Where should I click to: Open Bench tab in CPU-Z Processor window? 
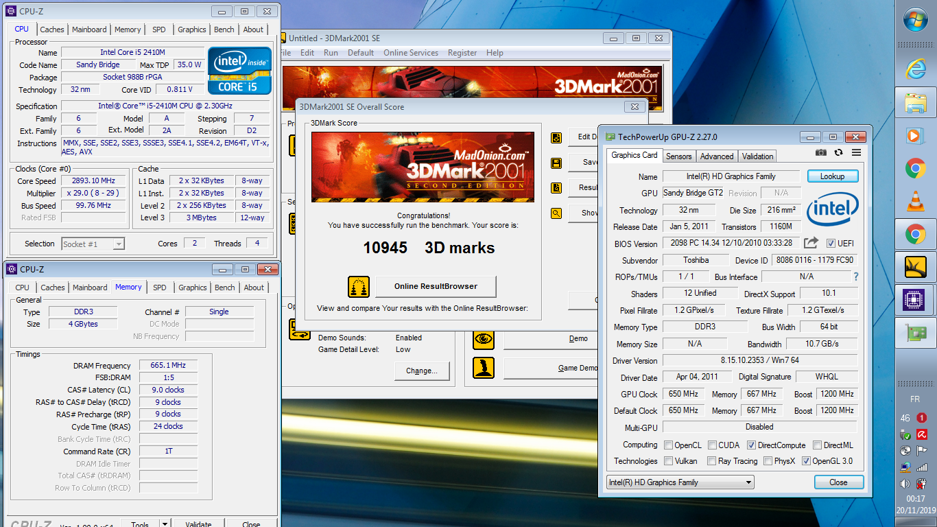(x=224, y=30)
